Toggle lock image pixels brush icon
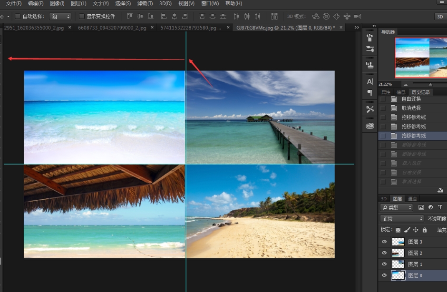 pyautogui.click(x=407, y=230)
